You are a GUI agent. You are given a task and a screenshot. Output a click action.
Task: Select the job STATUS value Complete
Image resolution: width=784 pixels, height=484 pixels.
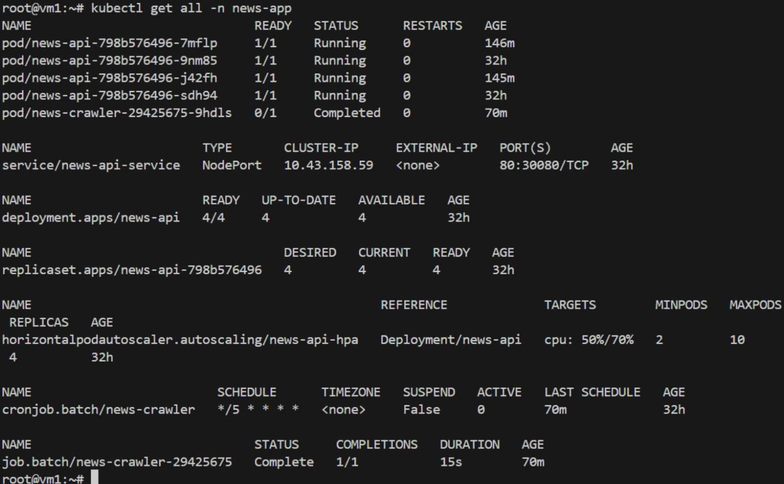284,462
